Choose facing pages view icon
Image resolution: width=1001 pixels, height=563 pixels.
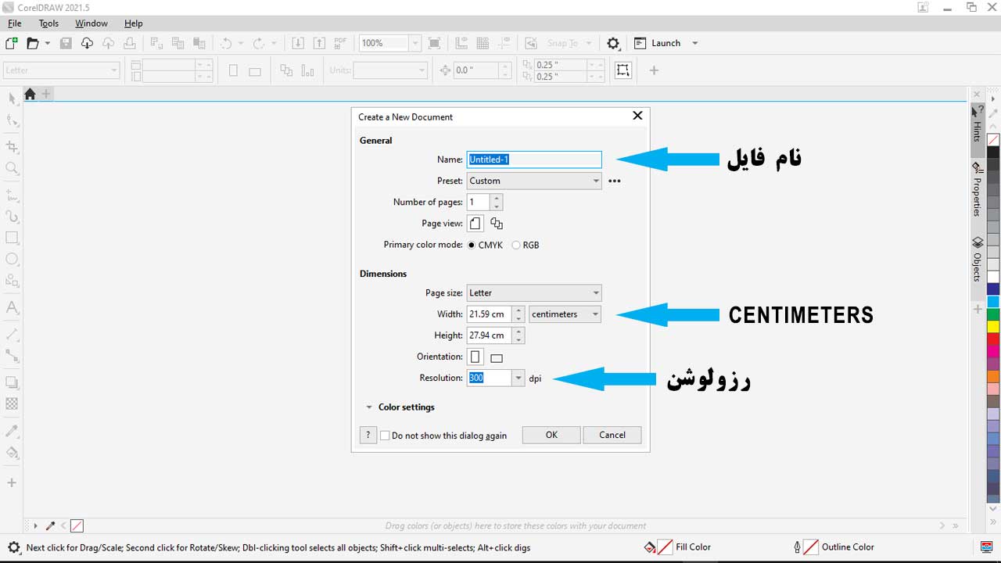497,224
